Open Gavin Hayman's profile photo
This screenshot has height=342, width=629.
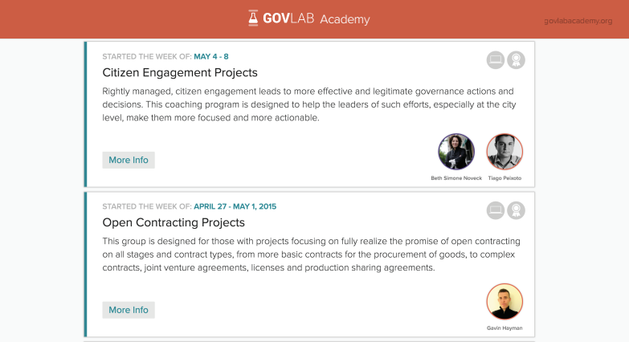tap(504, 302)
